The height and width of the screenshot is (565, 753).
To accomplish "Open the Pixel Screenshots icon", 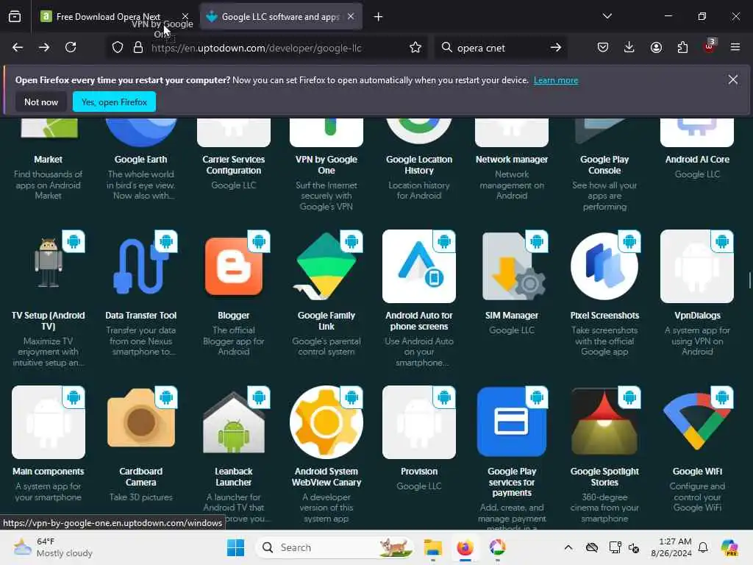I will 604,266.
